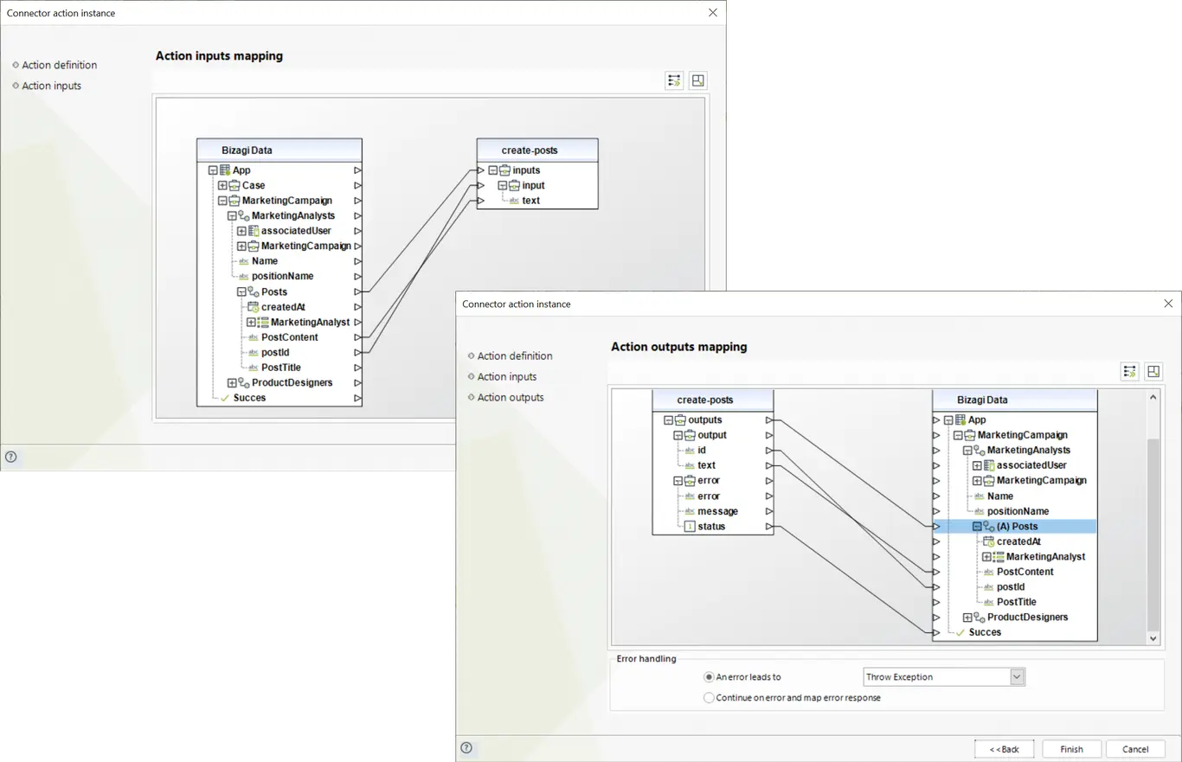Viewport: 1182px width, 762px height.
Task: Go to Action inputs step in the outputs window
Action: (x=507, y=376)
